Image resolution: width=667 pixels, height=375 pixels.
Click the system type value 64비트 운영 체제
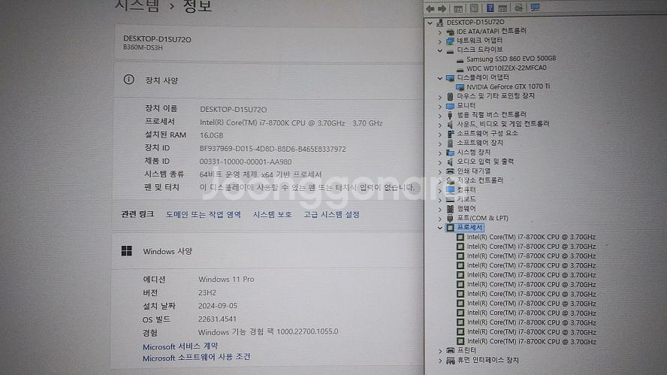tap(261, 174)
